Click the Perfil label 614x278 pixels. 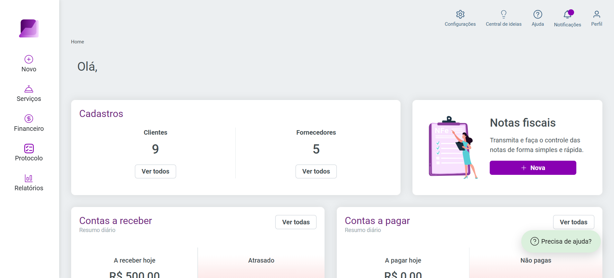pos(597,24)
